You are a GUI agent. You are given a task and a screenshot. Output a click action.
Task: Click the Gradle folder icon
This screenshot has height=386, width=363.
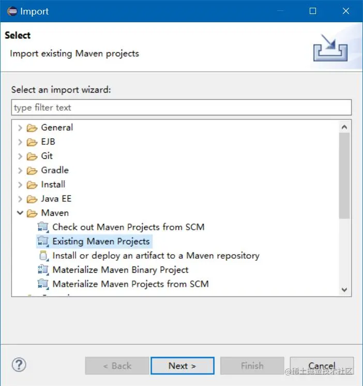tap(32, 171)
